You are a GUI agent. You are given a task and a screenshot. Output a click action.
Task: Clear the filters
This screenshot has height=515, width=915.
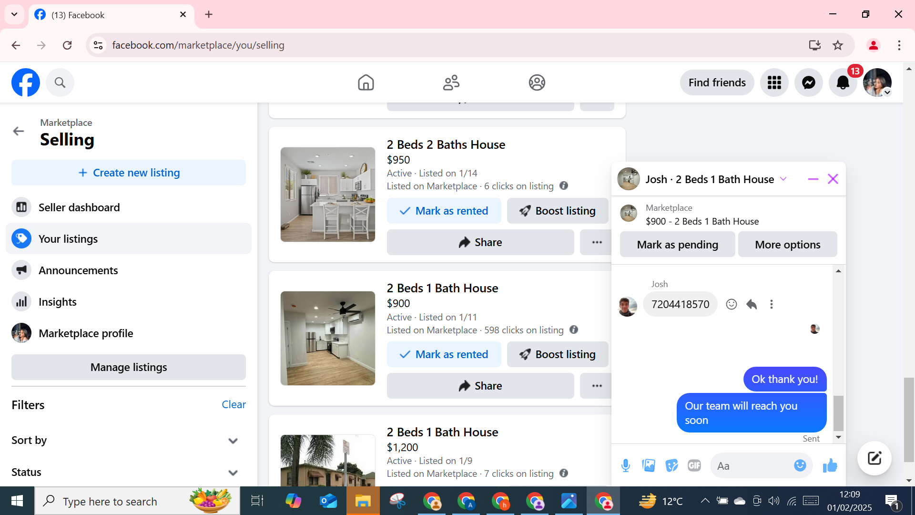pos(234,404)
